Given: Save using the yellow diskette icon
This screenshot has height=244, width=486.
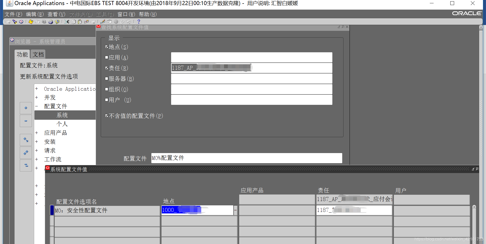Looking at the screenshot, I should point(31,22).
